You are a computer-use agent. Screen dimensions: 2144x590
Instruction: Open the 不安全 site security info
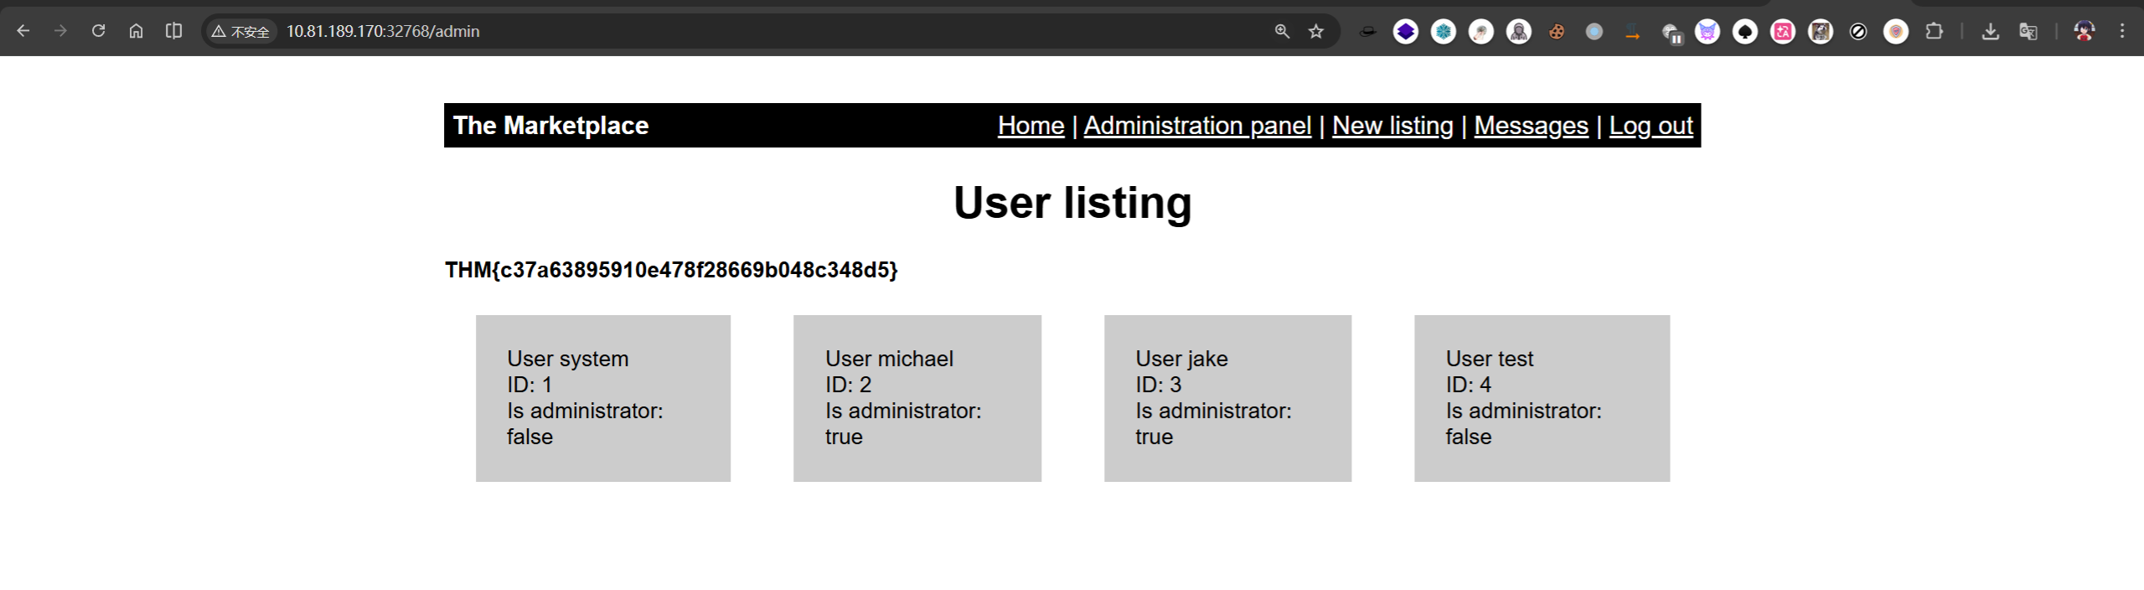point(241,31)
